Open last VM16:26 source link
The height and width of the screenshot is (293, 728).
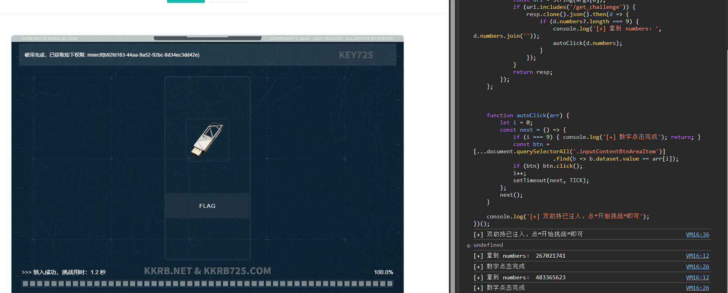point(697,288)
